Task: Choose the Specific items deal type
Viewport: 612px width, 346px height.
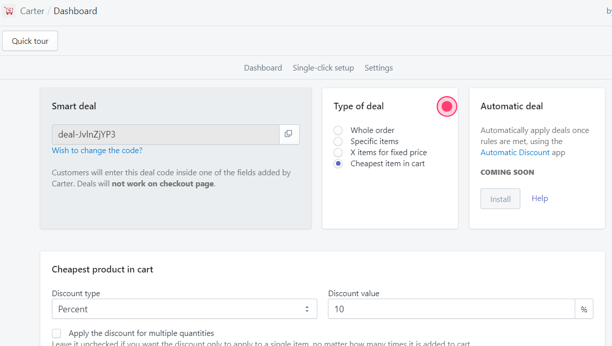Action: coord(338,142)
